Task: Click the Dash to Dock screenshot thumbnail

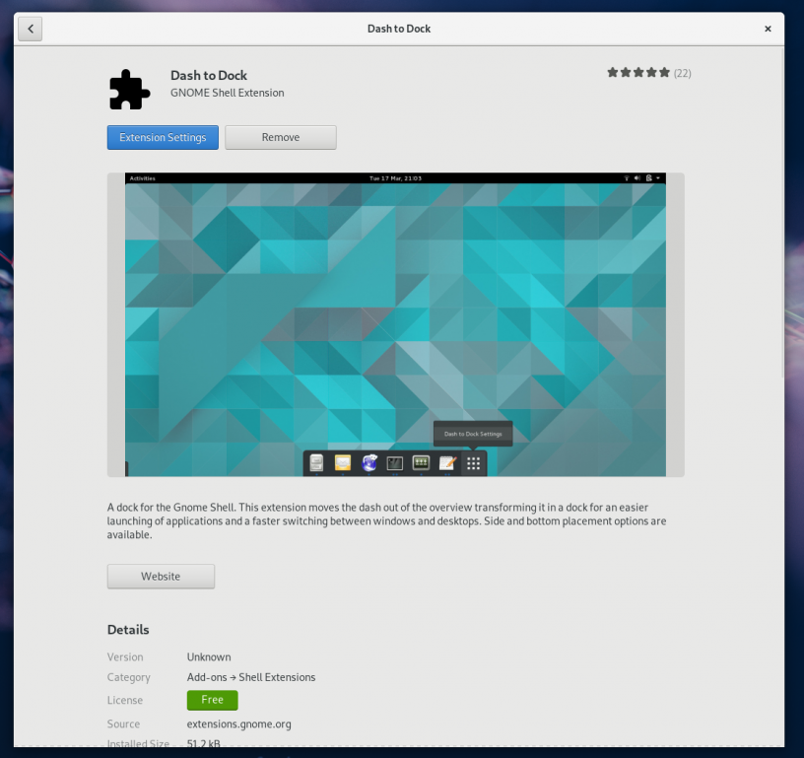Action: 396,324
